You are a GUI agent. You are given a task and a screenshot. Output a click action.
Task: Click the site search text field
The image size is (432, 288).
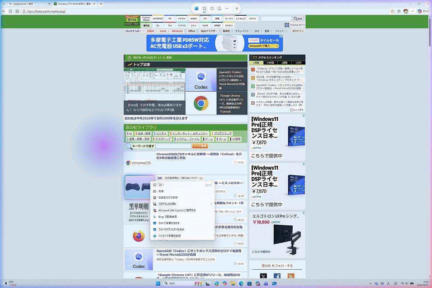pyautogui.click(x=276, y=18)
